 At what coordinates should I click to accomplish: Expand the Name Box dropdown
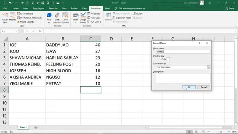click(17, 31)
